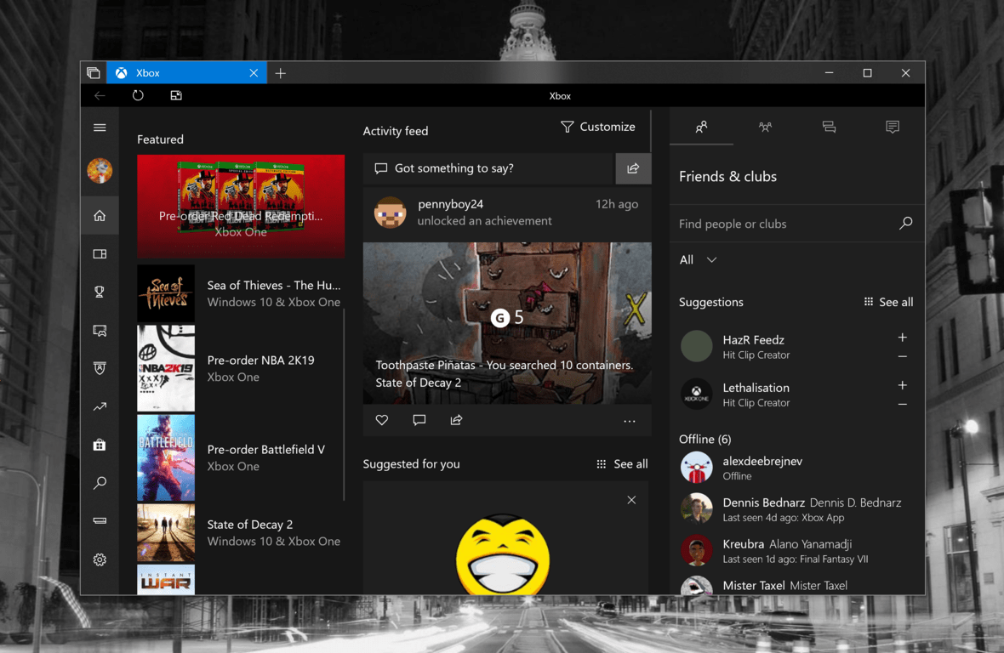Click the Trending arrow icon in sidebar
The width and height of the screenshot is (1004, 653).
[x=100, y=406]
